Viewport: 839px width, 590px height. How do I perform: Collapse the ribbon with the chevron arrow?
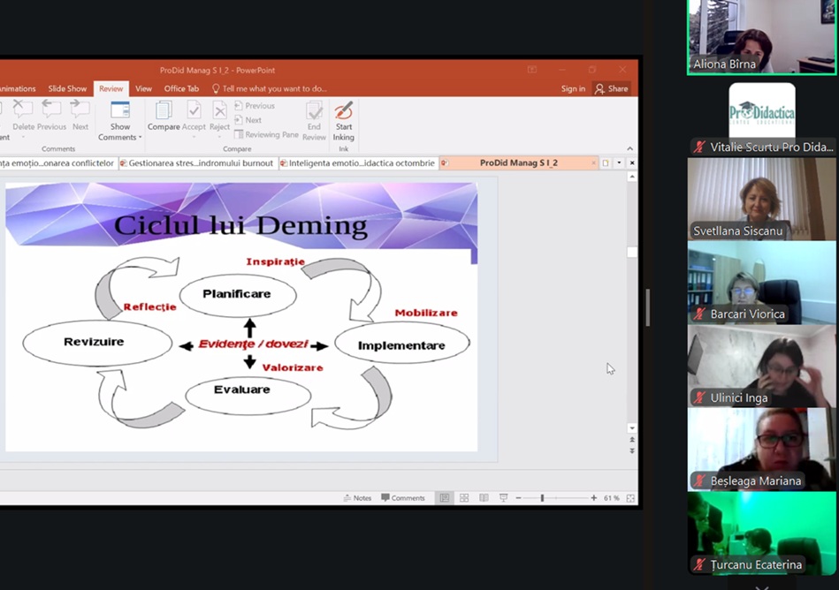pyautogui.click(x=629, y=149)
